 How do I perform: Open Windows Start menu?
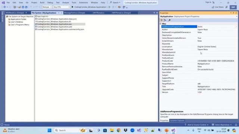49,130
